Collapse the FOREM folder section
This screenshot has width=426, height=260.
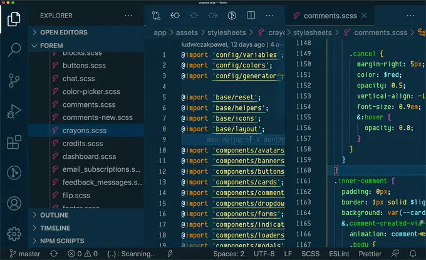pyautogui.click(x=86, y=46)
